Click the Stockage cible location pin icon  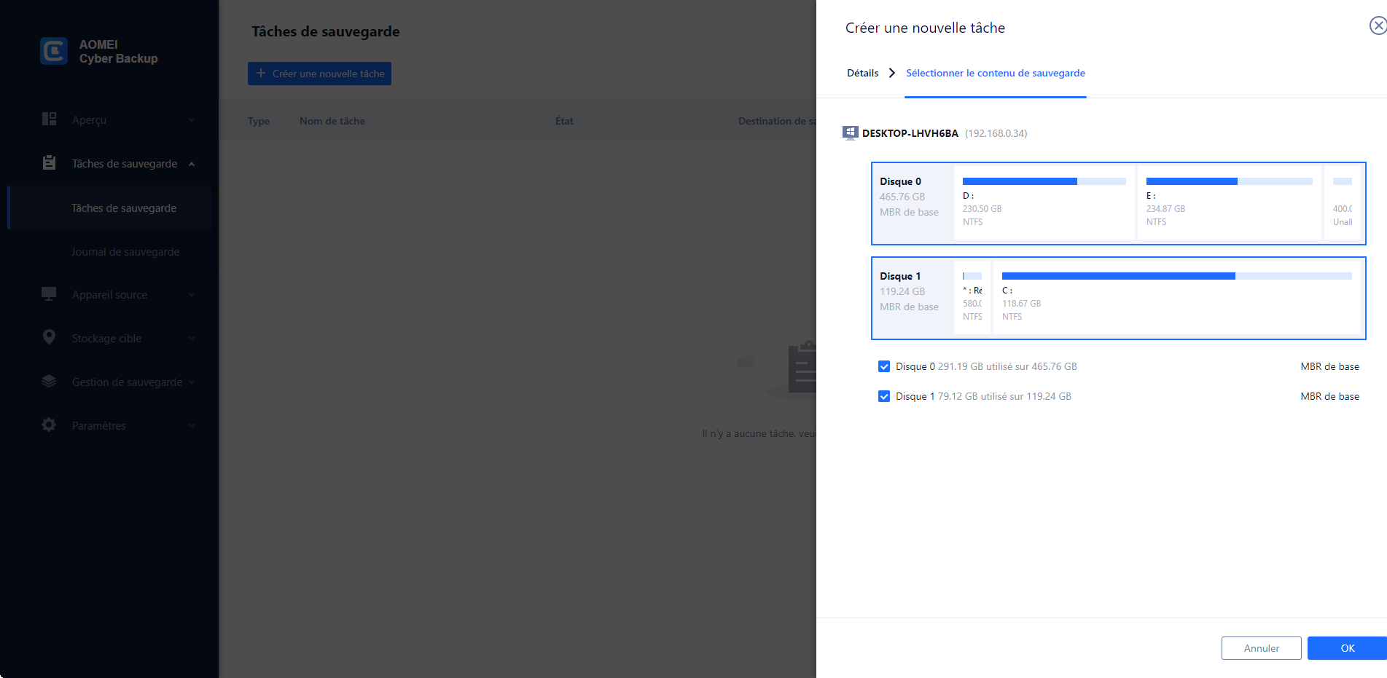[x=49, y=337]
